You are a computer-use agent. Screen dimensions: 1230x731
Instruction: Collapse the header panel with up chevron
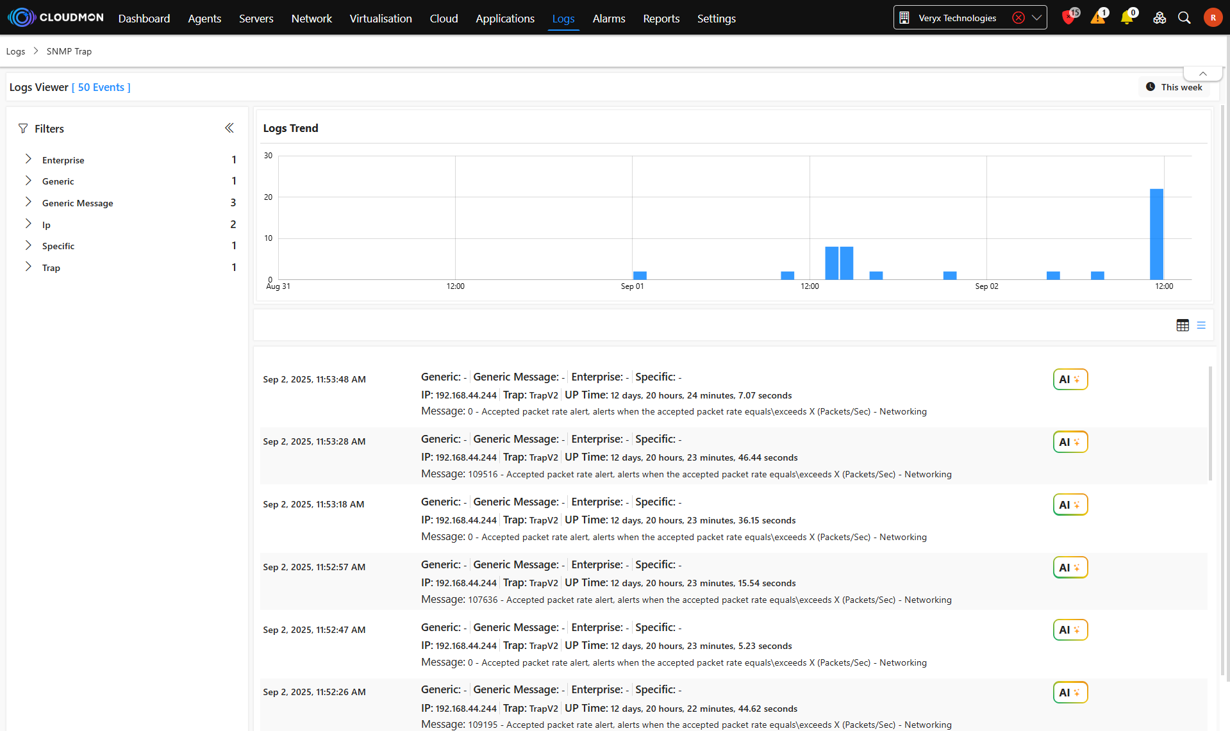coord(1203,74)
